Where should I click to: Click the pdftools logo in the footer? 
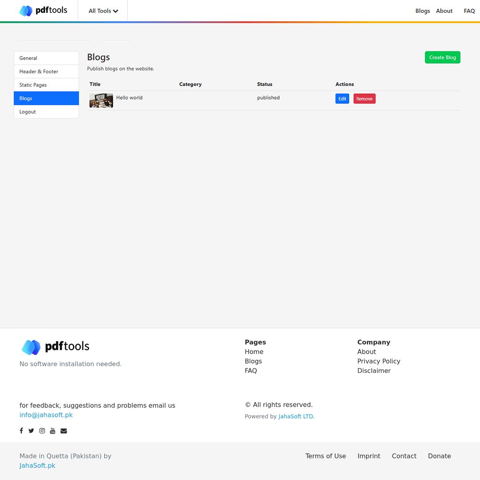(x=56, y=347)
